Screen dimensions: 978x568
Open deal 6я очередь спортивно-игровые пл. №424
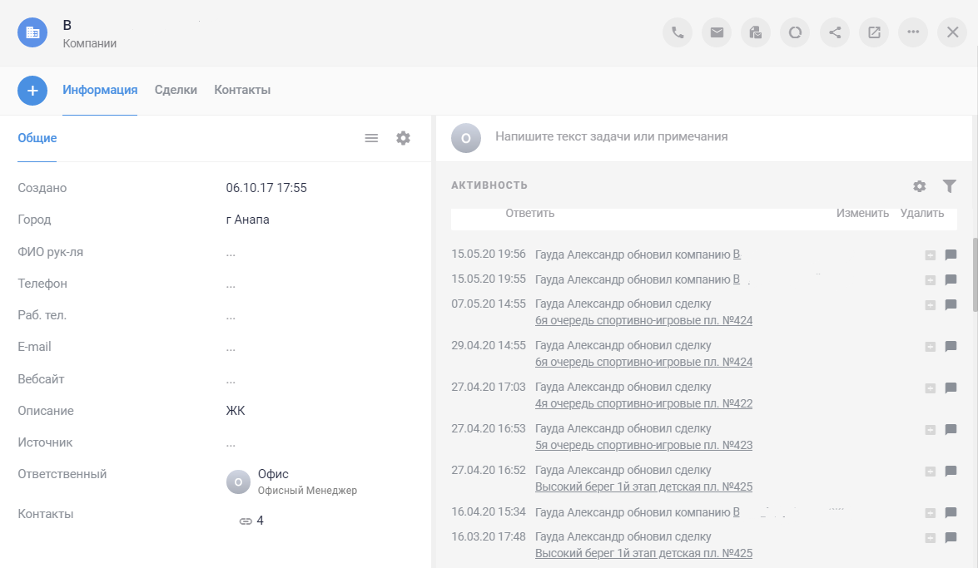(x=644, y=319)
